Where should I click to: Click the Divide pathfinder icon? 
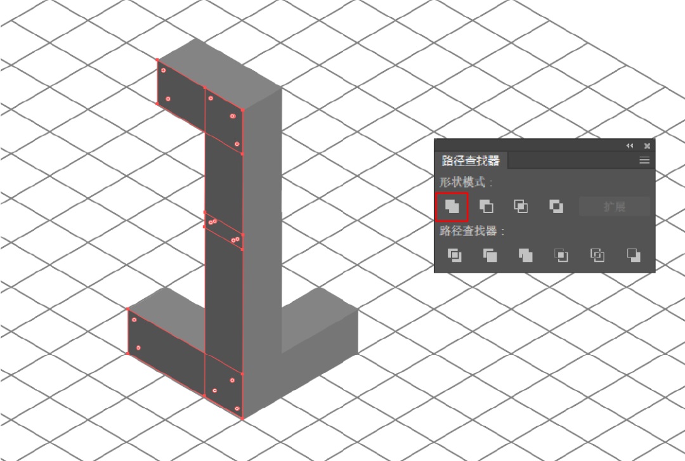click(454, 255)
